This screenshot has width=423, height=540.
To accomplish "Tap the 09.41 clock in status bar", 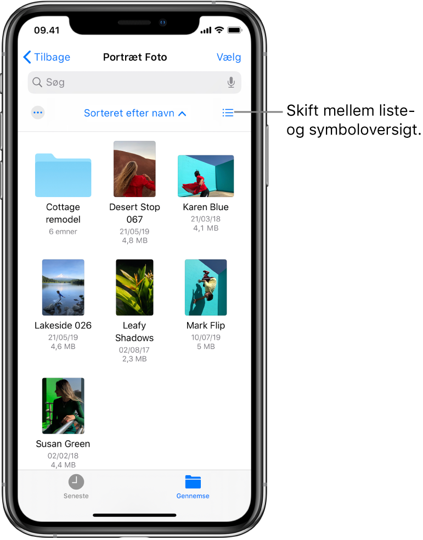I will pyautogui.click(x=47, y=30).
